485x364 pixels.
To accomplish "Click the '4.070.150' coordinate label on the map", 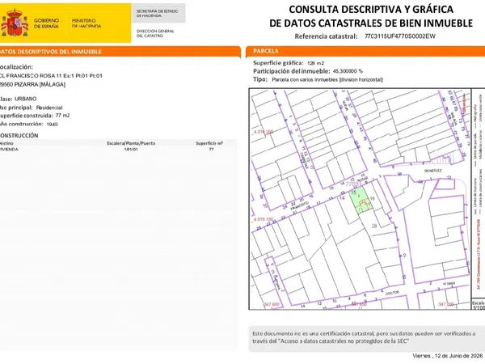I will click(x=264, y=219).
